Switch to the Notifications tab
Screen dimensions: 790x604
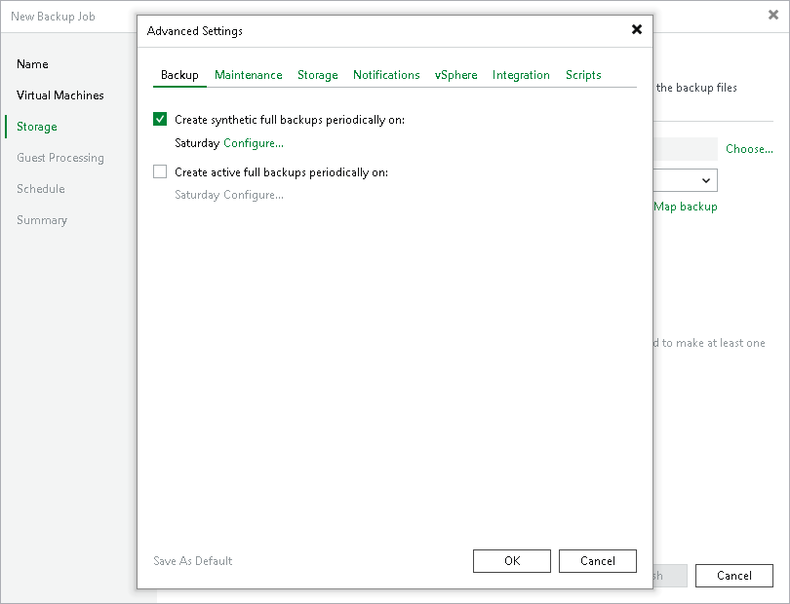386,75
